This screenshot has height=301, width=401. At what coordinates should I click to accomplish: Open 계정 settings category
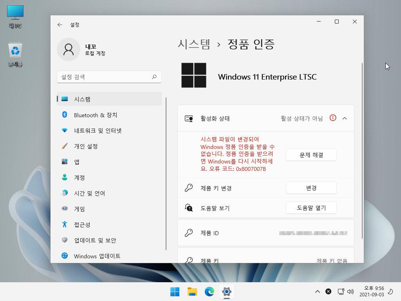tap(109, 178)
